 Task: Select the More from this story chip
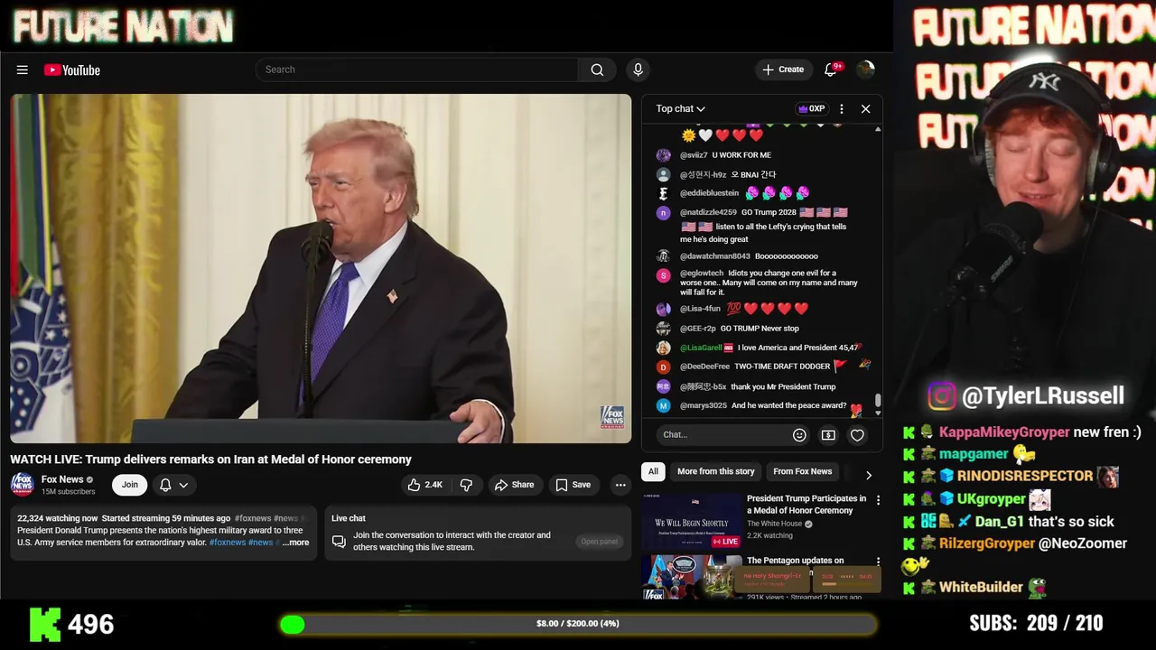pos(715,471)
